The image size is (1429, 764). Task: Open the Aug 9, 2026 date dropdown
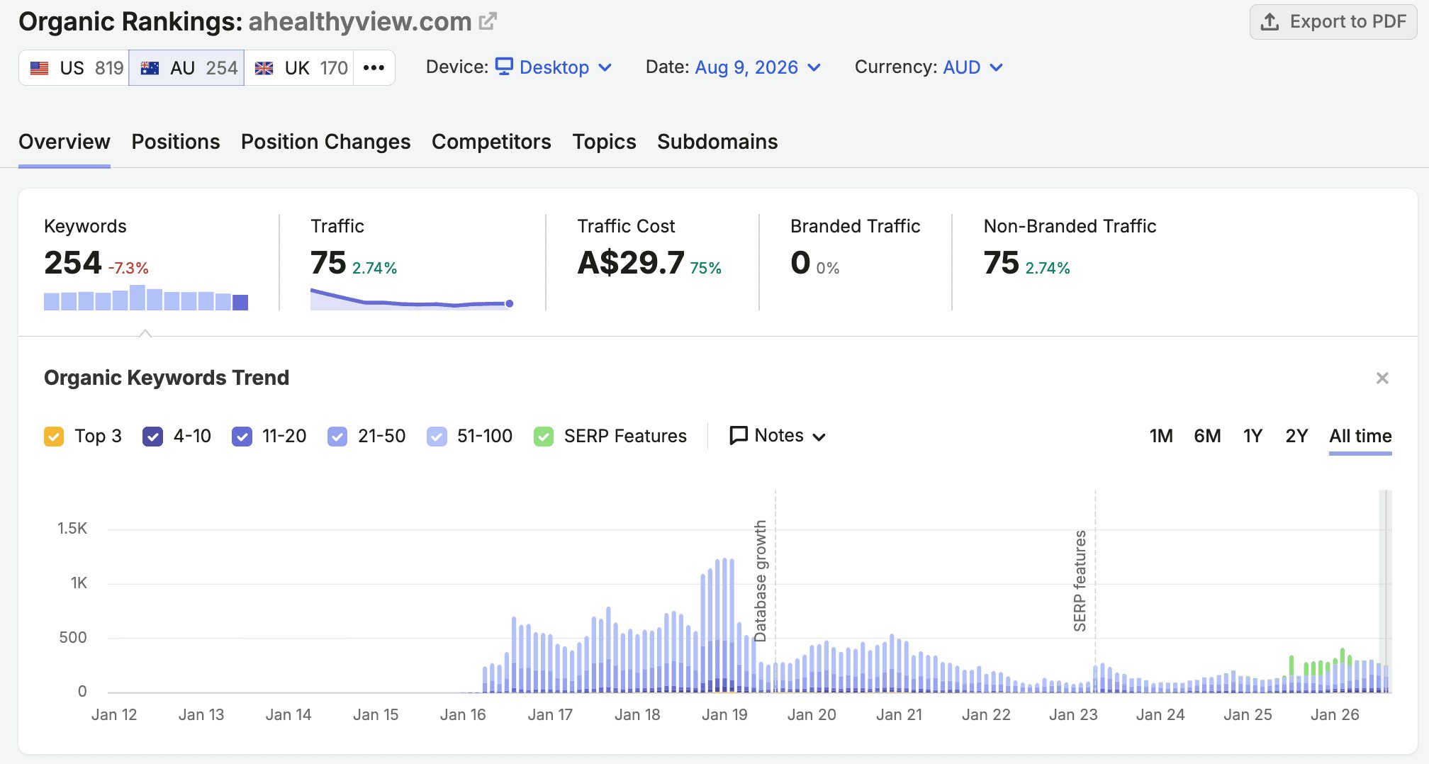point(758,67)
